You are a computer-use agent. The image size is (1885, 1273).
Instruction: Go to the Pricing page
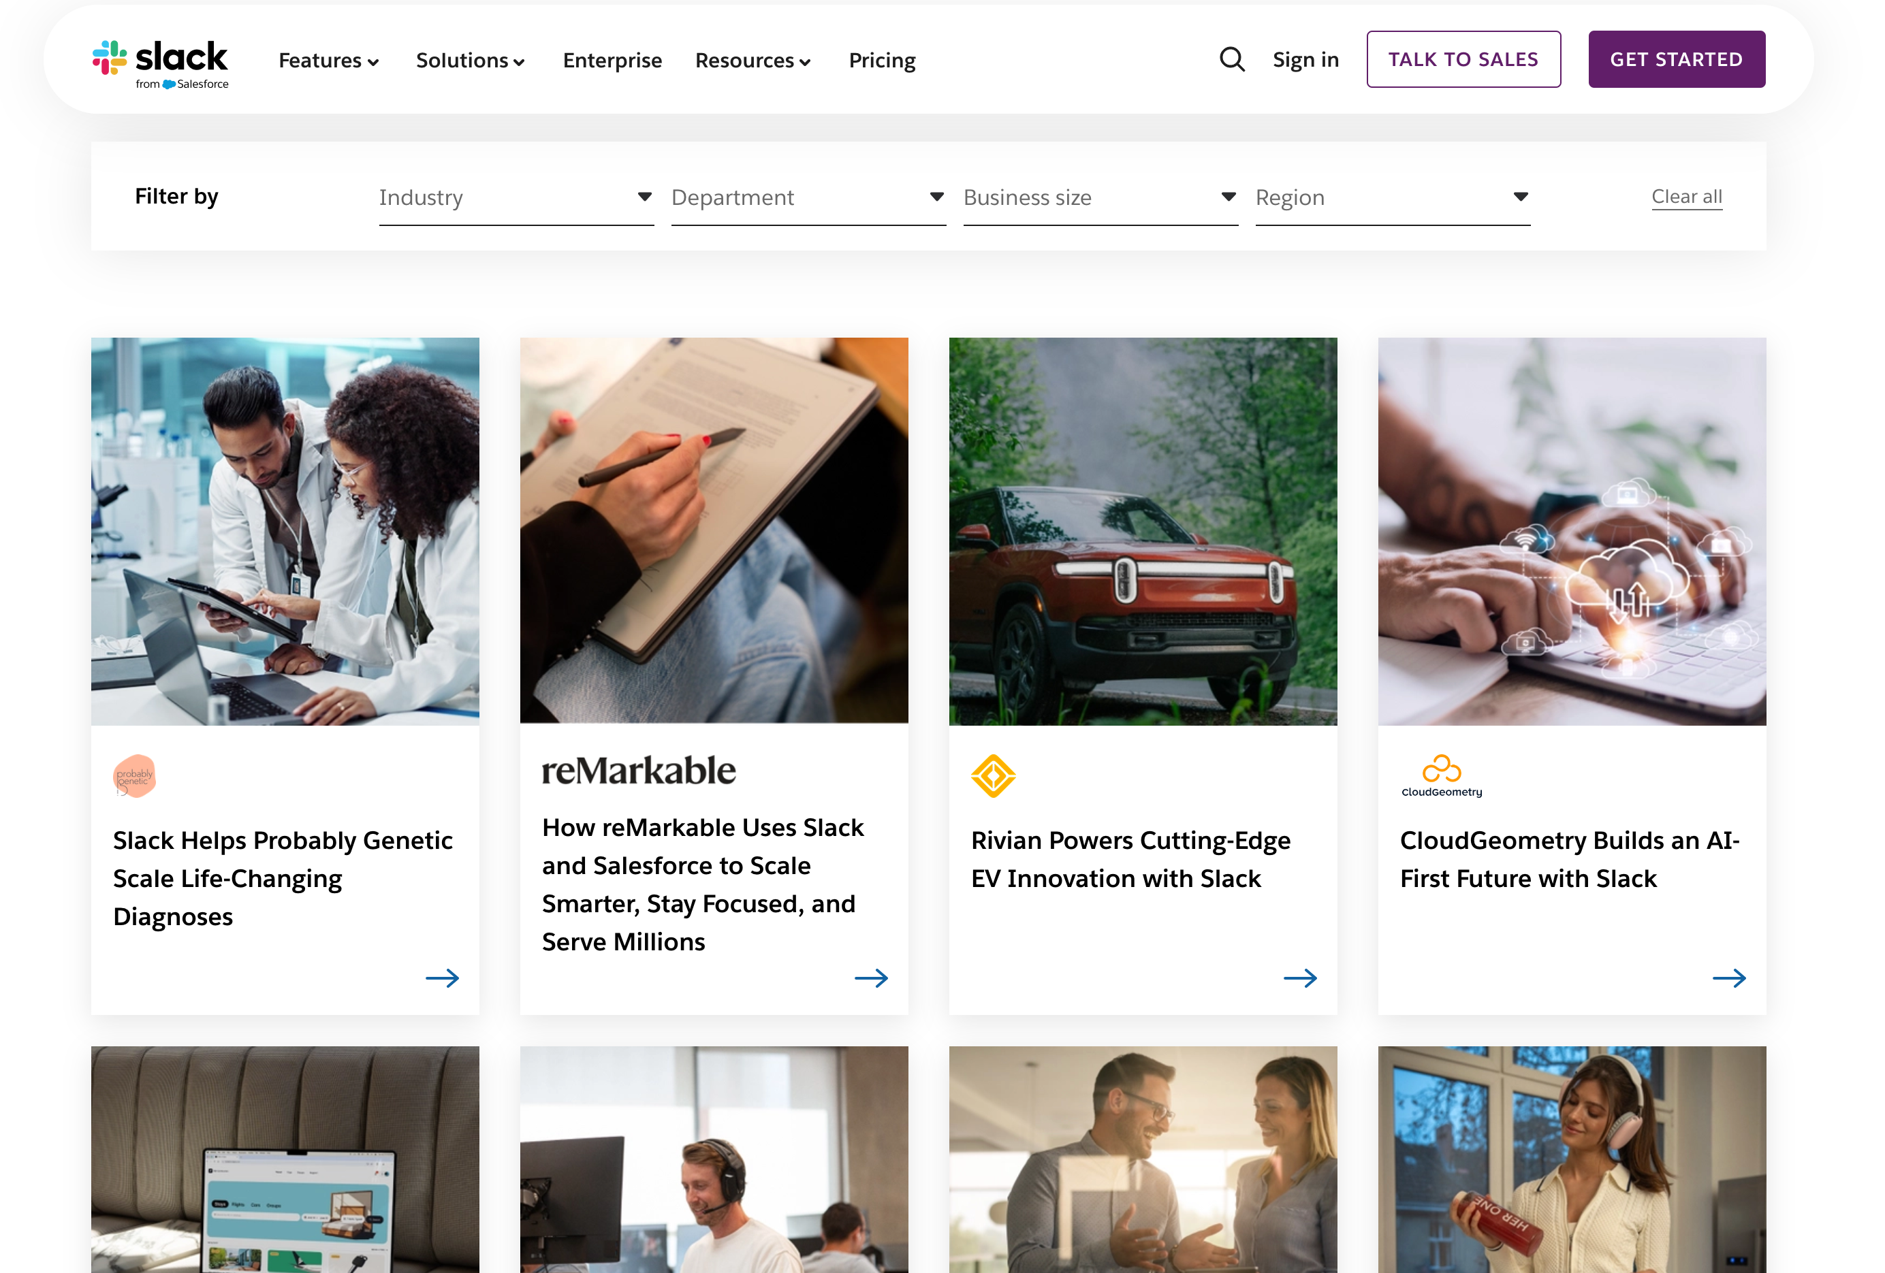882,61
